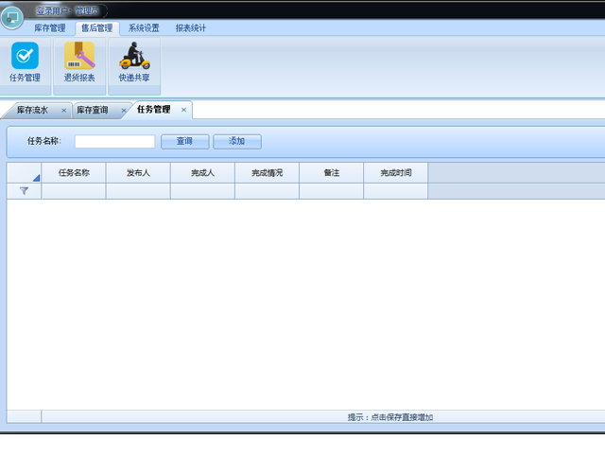Viewport: 605px width, 457px height.
Task: Open the 报表统计 ribbon tab
Action: (190, 28)
